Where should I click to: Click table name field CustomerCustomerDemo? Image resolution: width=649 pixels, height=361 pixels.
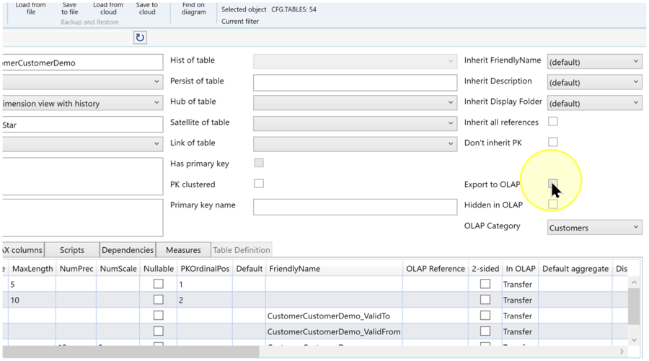point(82,63)
